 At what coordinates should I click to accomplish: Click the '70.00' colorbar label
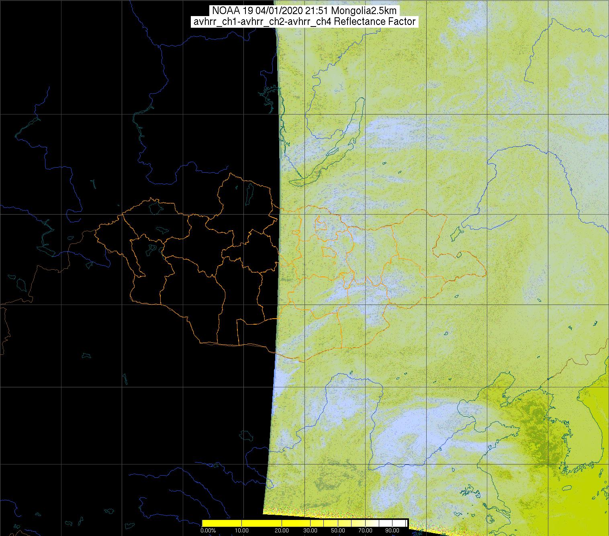click(x=365, y=530)
